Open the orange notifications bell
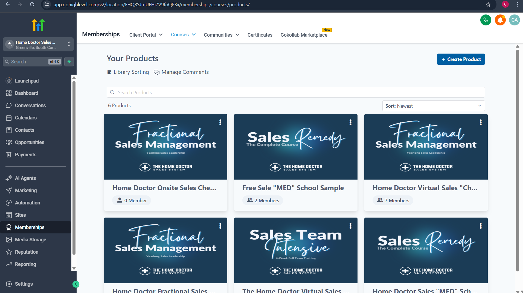523x293 pixels. tap(500, 20)
